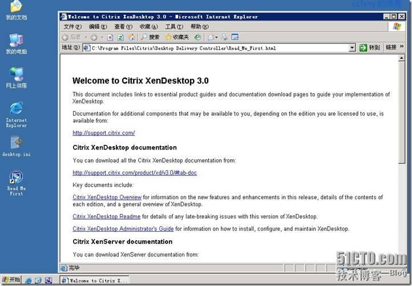Select Read Me First desktop shortcut
Viewport: 412px width, 286px height.
(17, 183)
